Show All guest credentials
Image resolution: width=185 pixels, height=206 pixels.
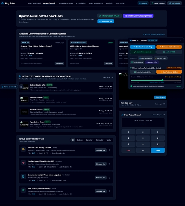click(73, 140)
